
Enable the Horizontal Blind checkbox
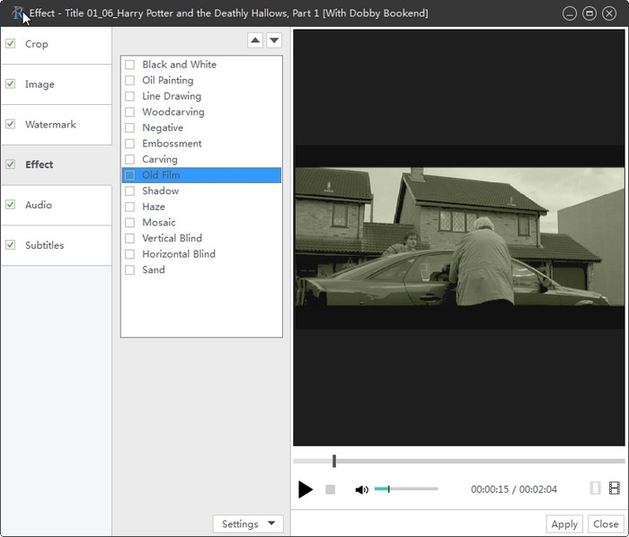coord(129,254)
